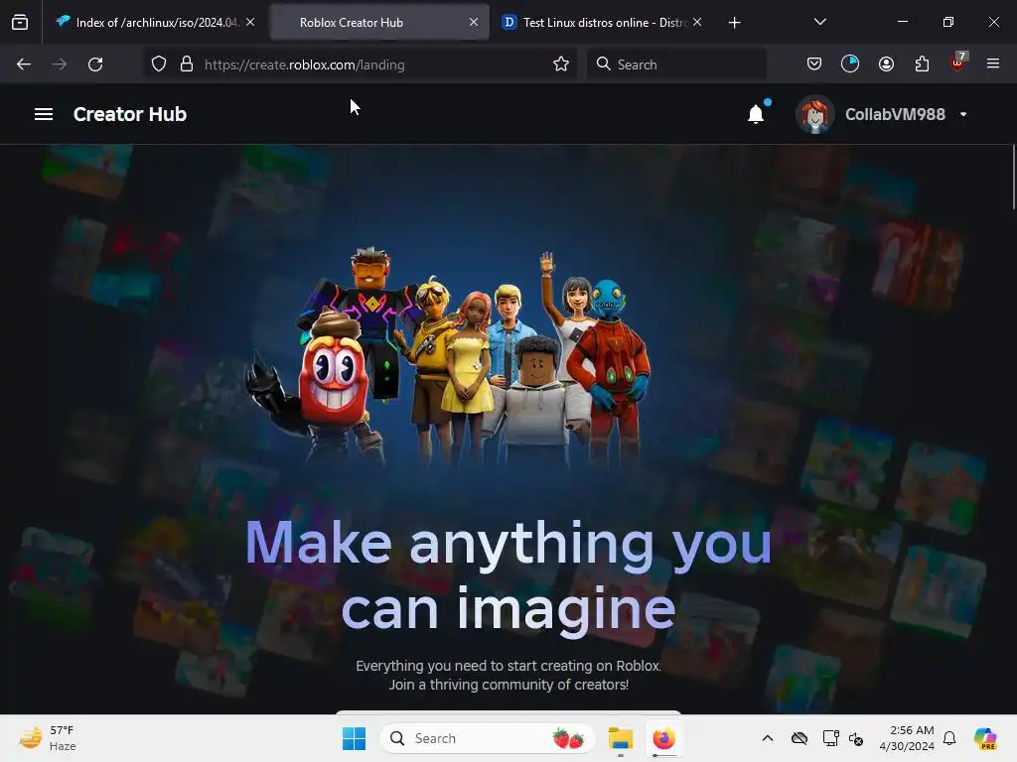
Task: Close the Roblox Creator Hub tab
Action: (x=474, y=22)
